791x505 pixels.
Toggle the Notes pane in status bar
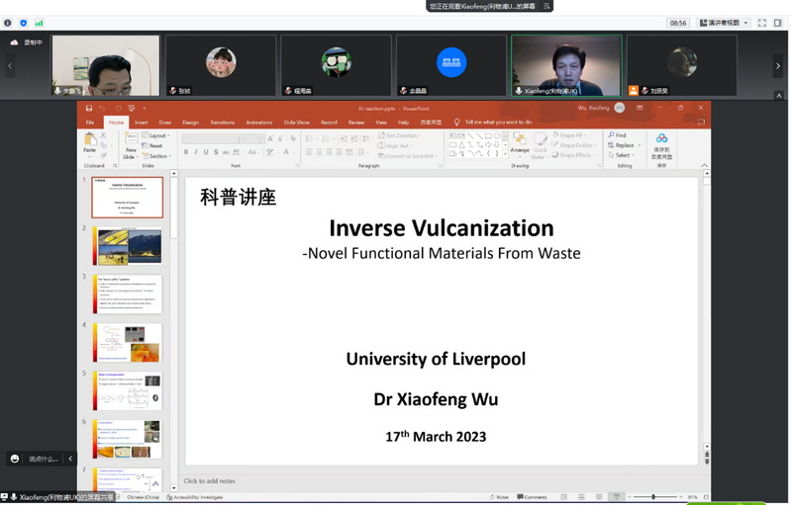[x=499, y=497]
